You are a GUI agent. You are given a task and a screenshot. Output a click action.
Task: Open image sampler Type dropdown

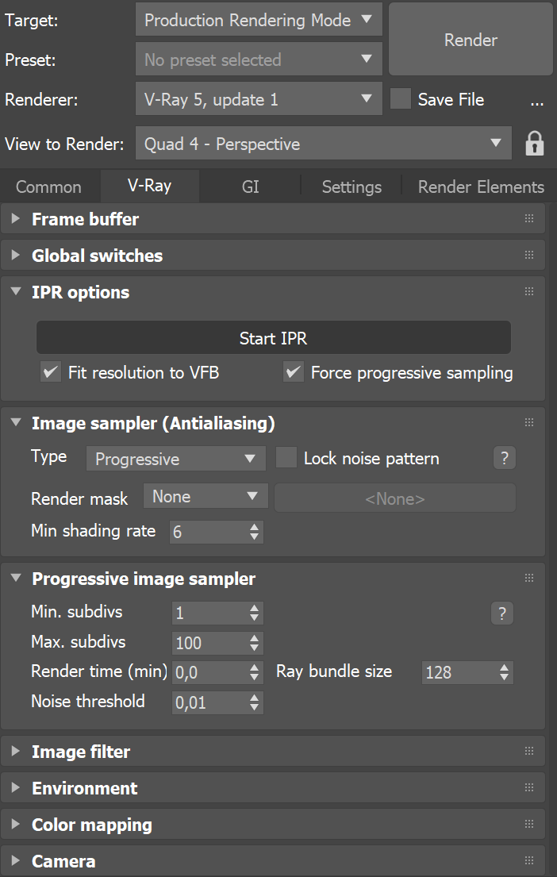[175, 459]
